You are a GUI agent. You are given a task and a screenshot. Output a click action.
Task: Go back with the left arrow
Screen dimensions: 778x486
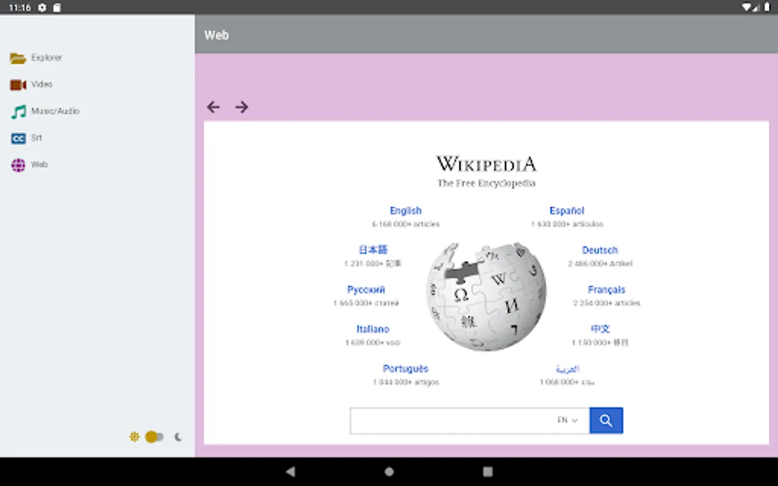pos(213,107)
